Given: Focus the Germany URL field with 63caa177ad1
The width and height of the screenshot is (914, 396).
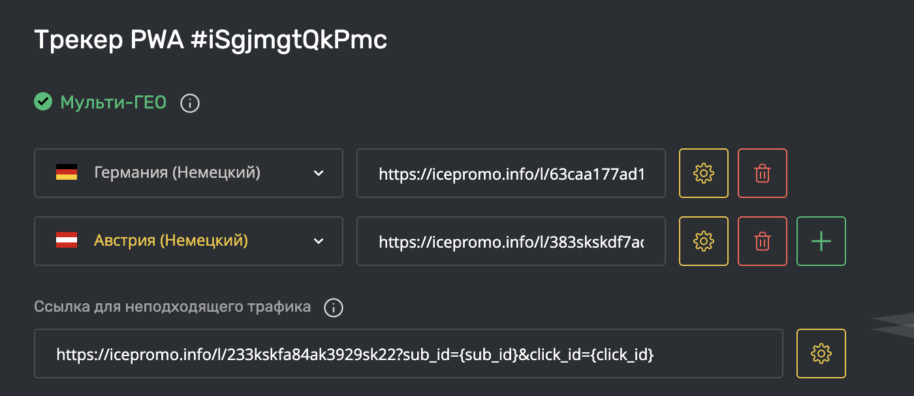Looking at the screenshot, I should [x=511, y=173].
